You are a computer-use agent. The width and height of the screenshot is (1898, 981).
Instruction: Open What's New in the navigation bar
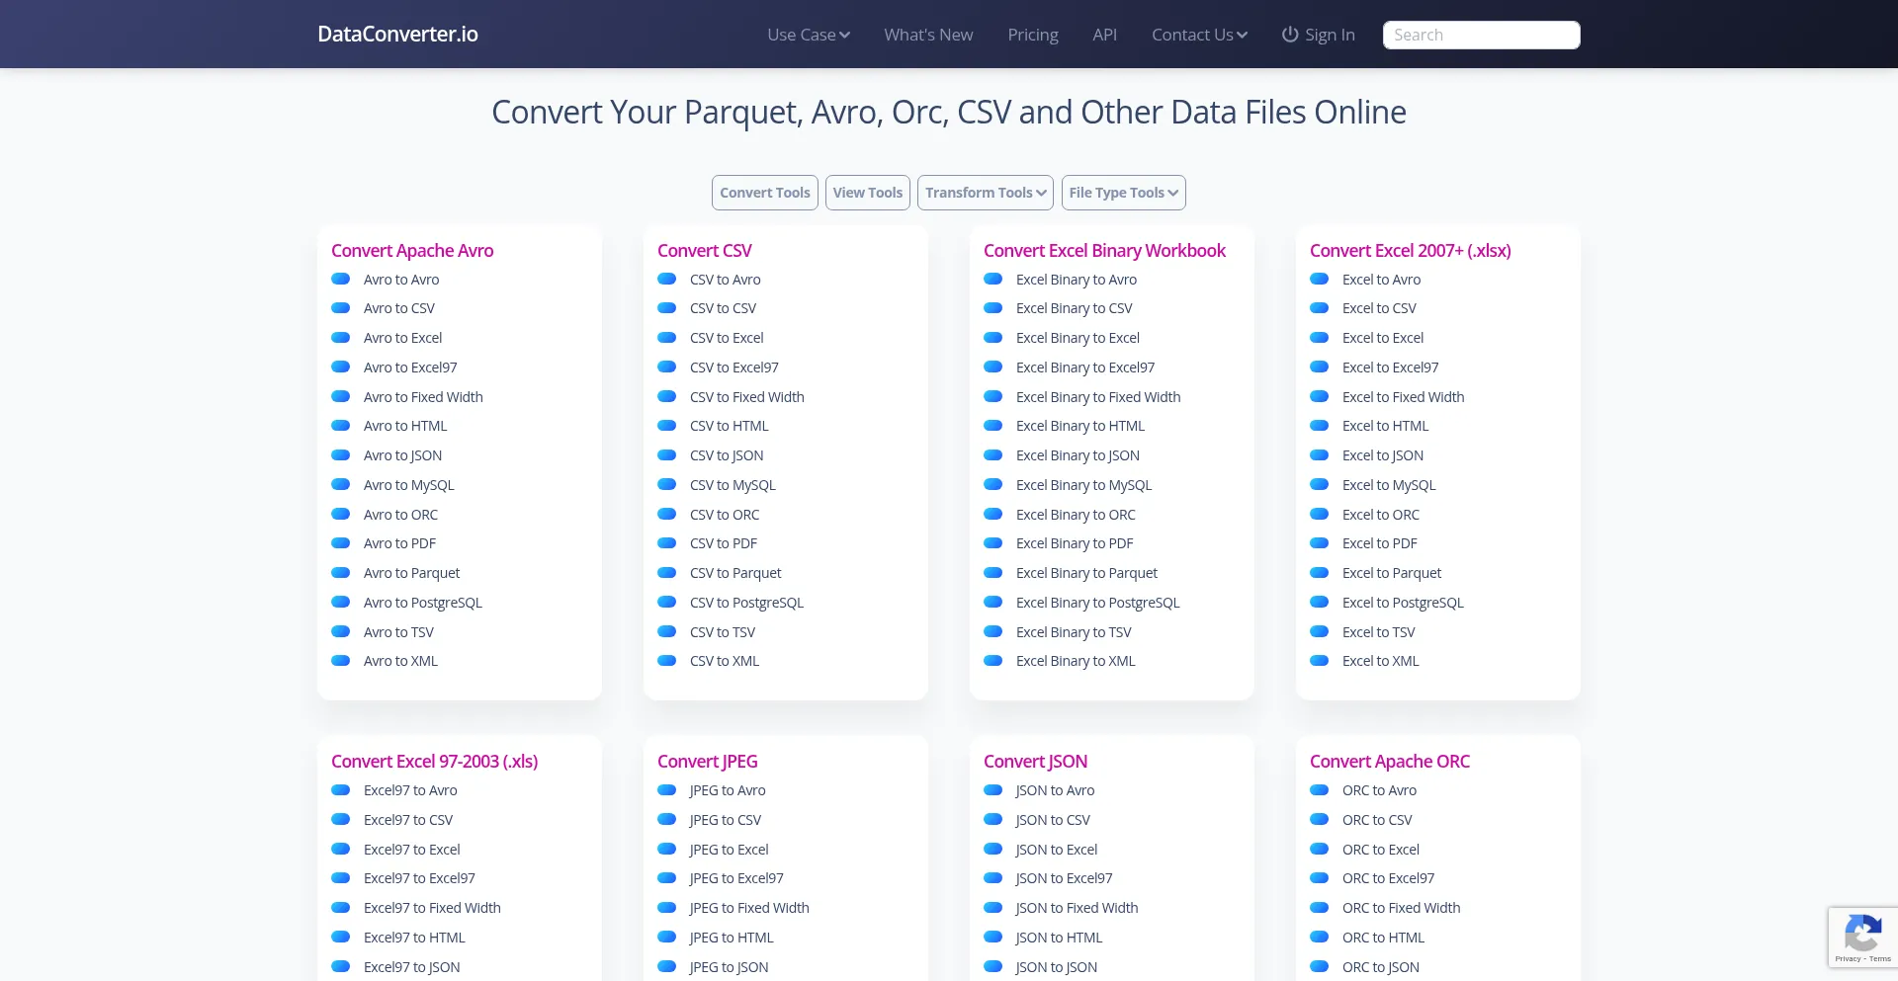(x=928, y=35)
